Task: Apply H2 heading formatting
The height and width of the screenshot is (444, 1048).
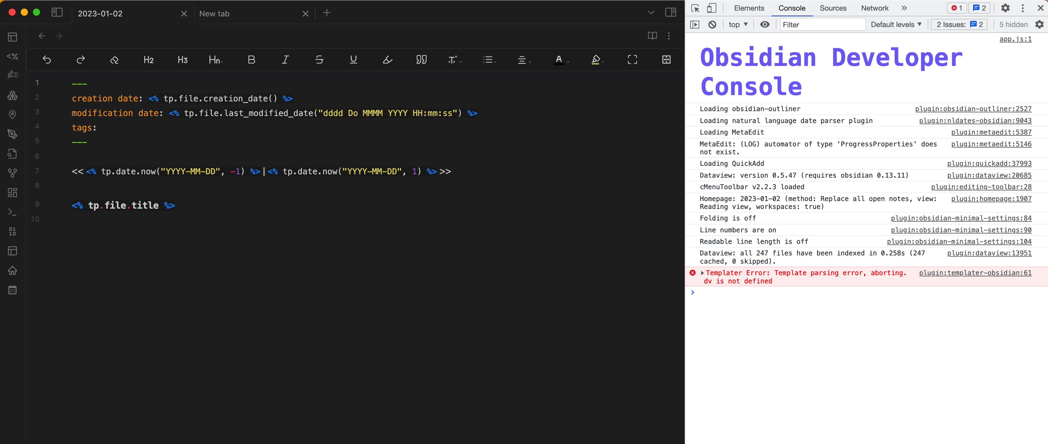Action: [149, 60]
